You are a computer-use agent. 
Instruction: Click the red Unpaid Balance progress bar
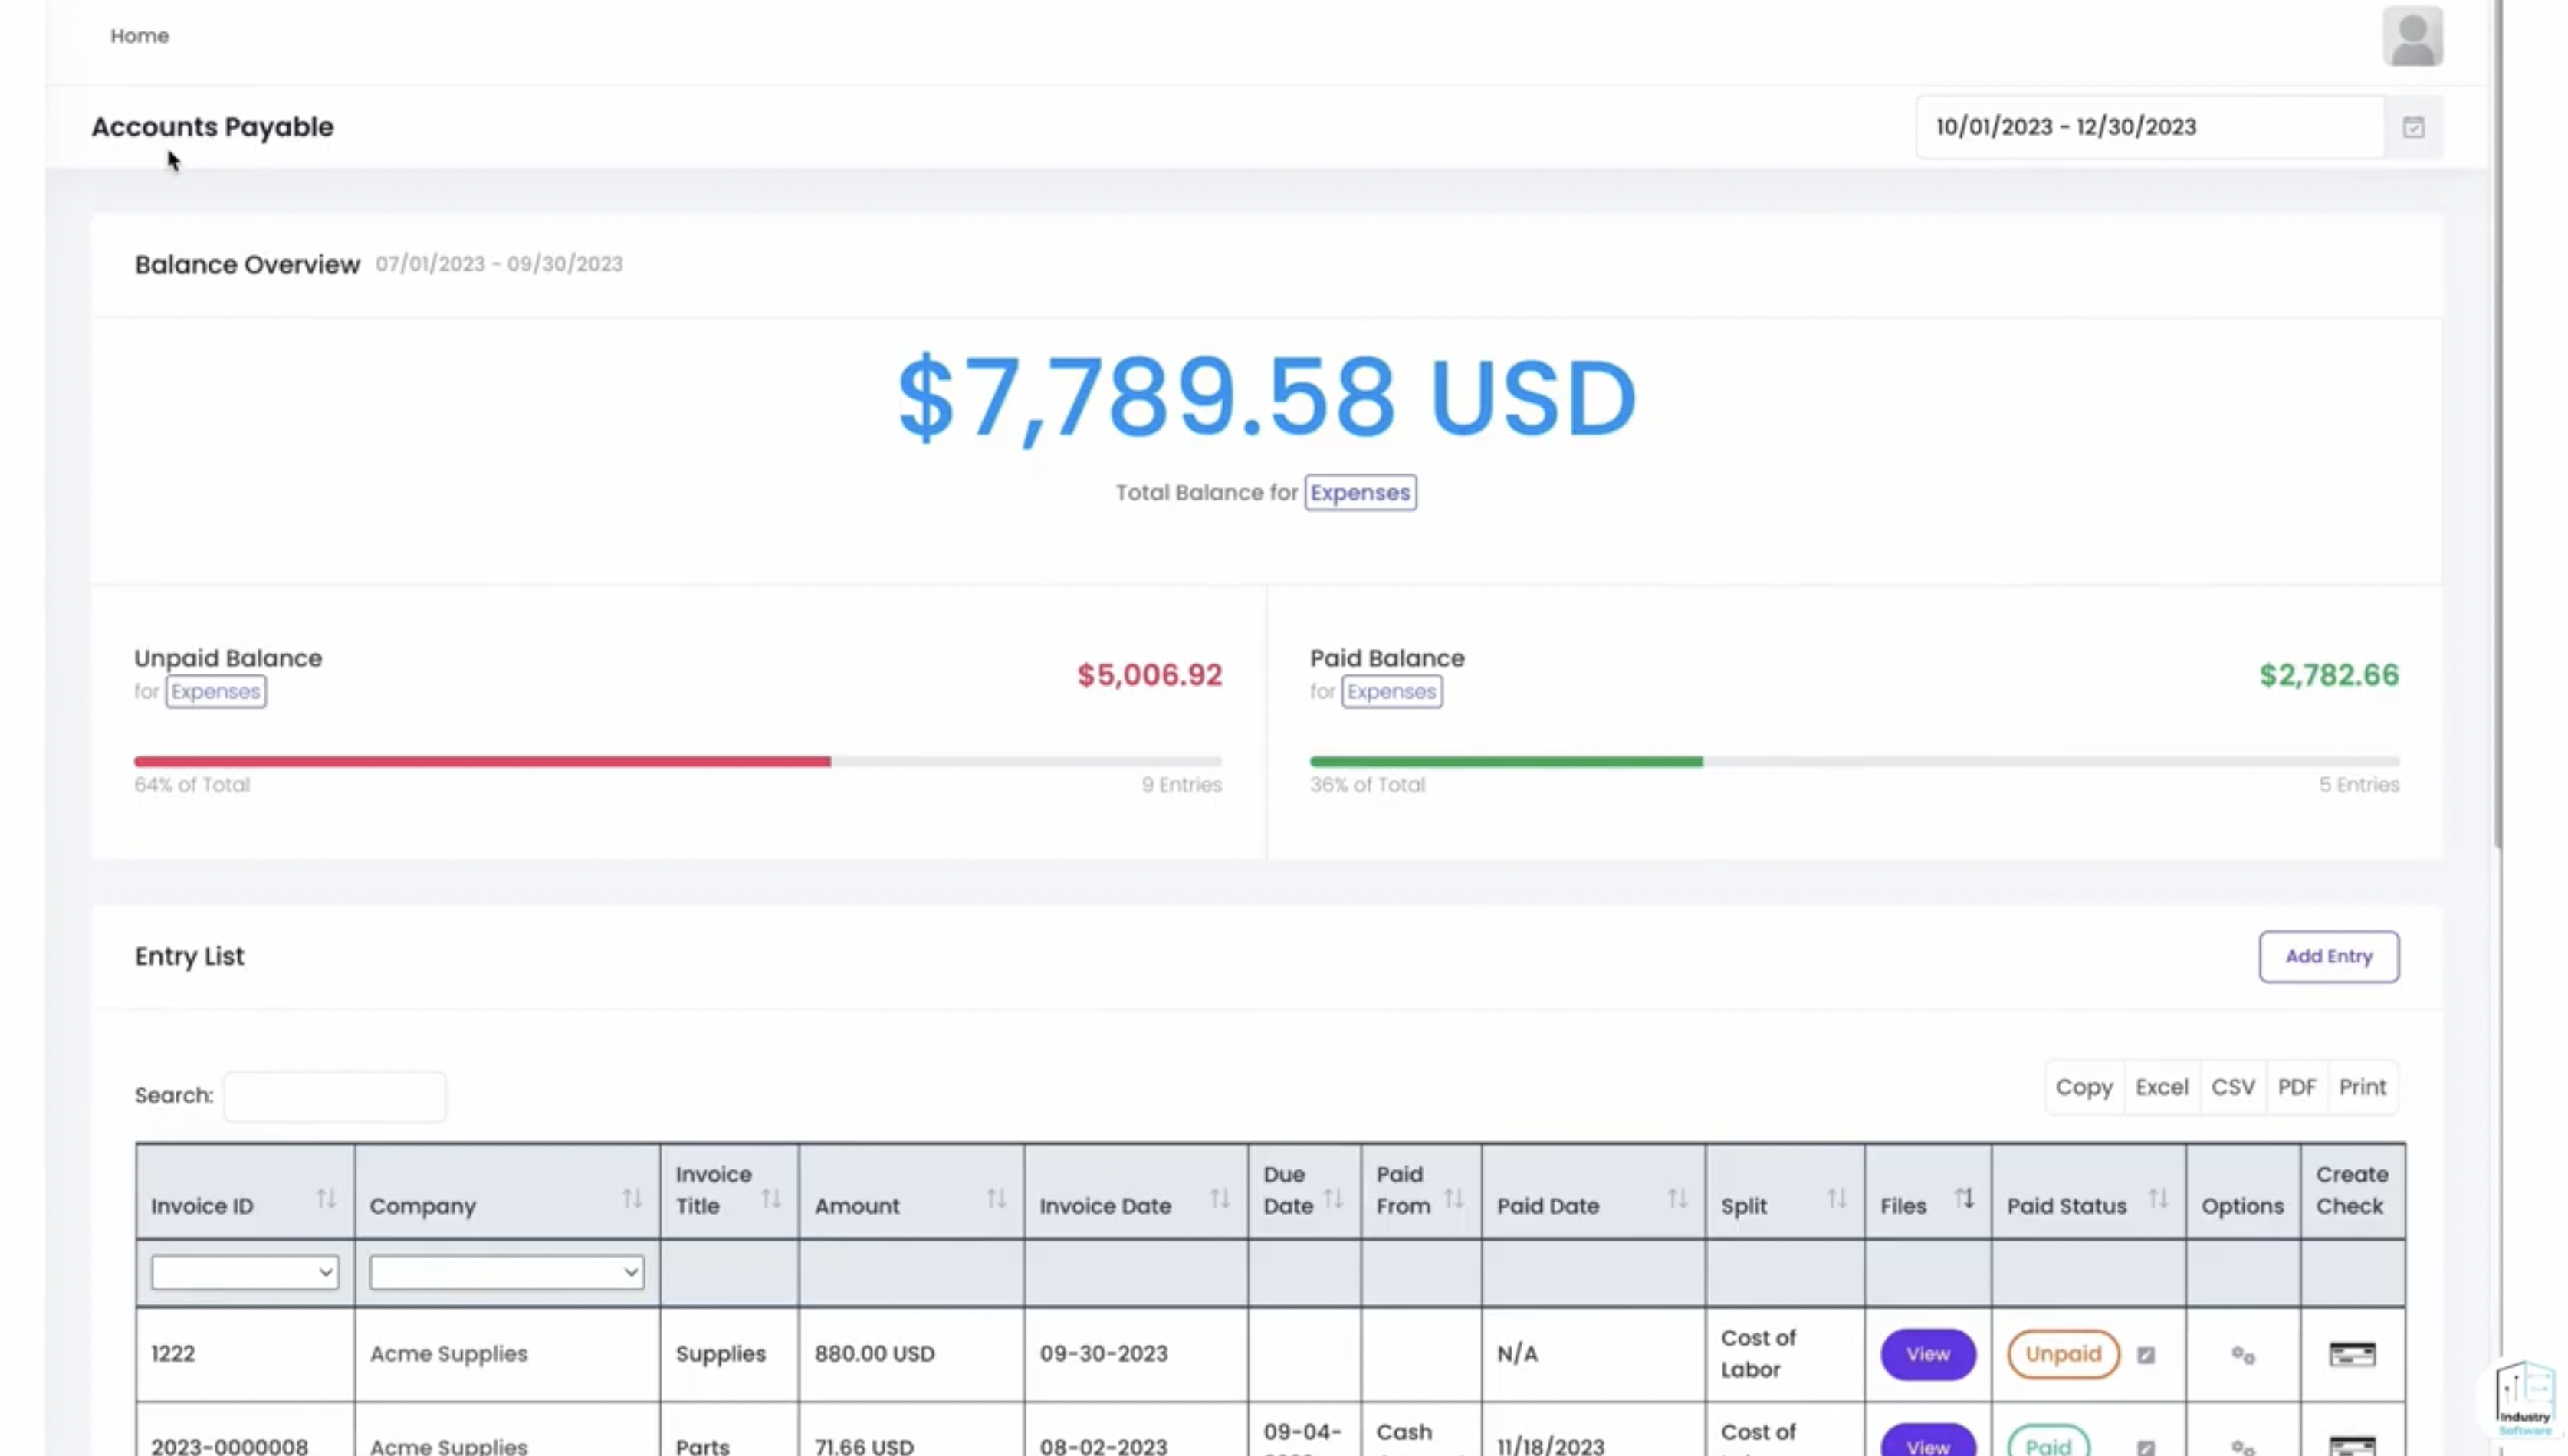point(482,762)
